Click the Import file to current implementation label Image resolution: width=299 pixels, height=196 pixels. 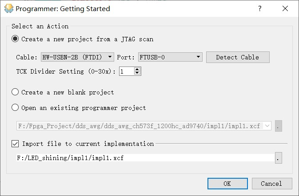click(88, 144)
